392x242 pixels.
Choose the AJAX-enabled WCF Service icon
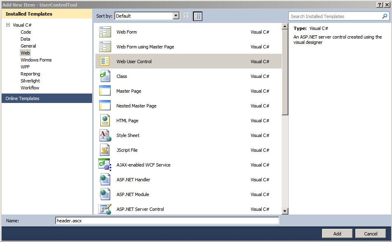click(105, 165)
